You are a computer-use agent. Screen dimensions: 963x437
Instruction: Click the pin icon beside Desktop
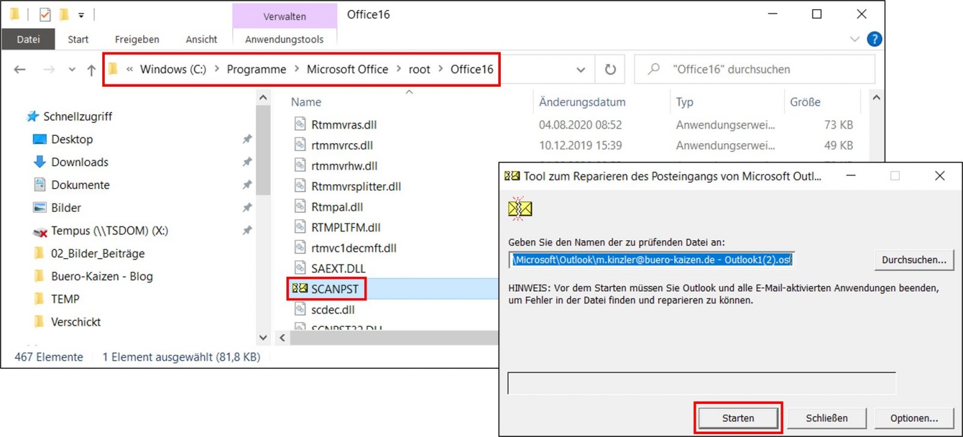pyautogui.click(x=247, y=139)
